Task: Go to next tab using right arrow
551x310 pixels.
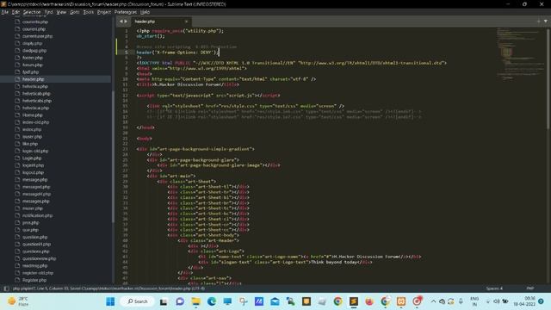Action: coord(126,22)
